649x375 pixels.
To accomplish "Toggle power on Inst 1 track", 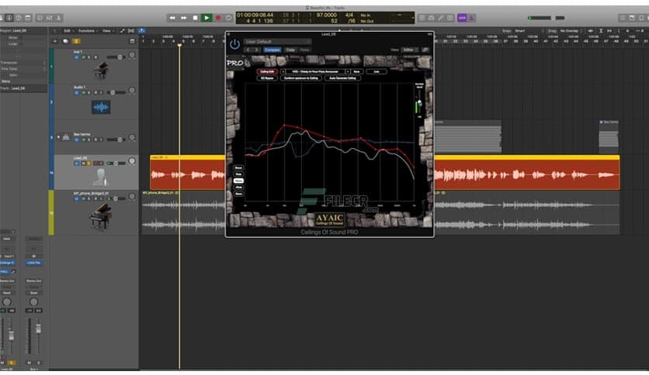I will tap(77, 57).
